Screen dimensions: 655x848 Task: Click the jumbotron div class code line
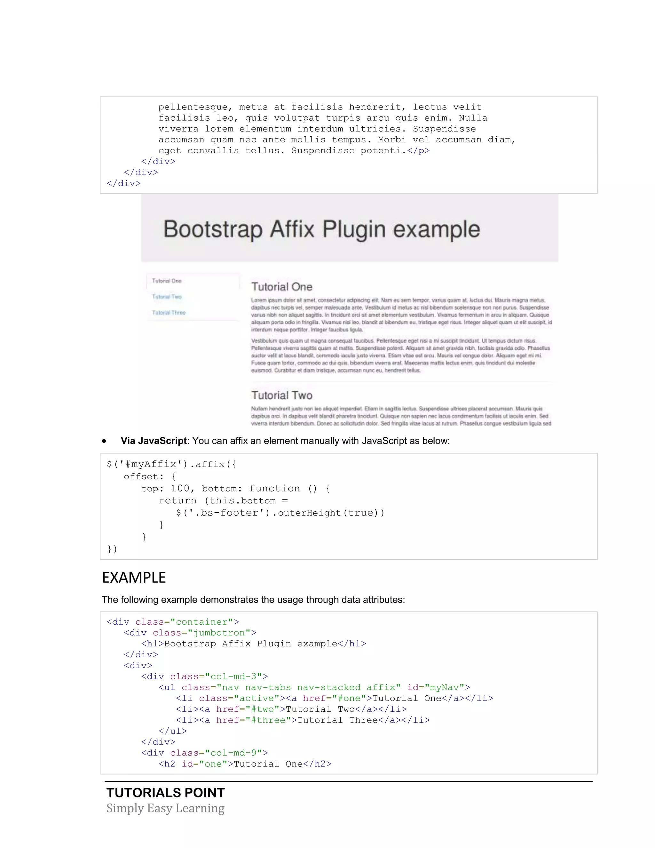click(190, 633)
